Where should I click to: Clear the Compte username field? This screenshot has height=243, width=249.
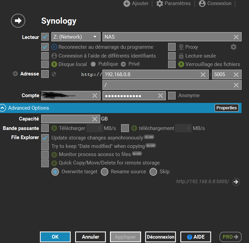pyautogui.click(x=95, y=96)
